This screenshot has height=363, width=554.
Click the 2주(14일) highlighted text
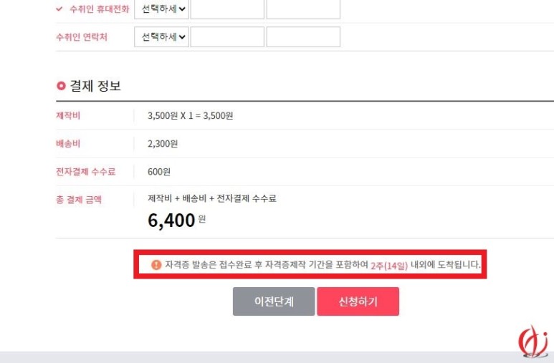(389, 265)
